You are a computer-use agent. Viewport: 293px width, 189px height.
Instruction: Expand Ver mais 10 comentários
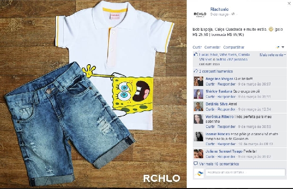(x=219, y=164)
